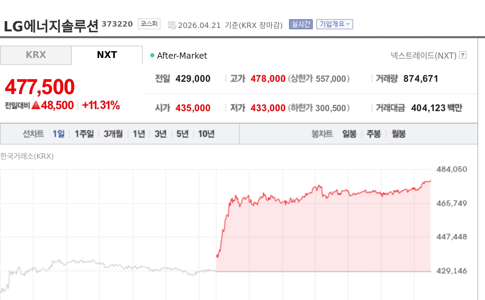Image resolution: width=485 pixels, height=300 pixels.
Task: Show the 5년 line chart
Action: [x=182, y=134]
